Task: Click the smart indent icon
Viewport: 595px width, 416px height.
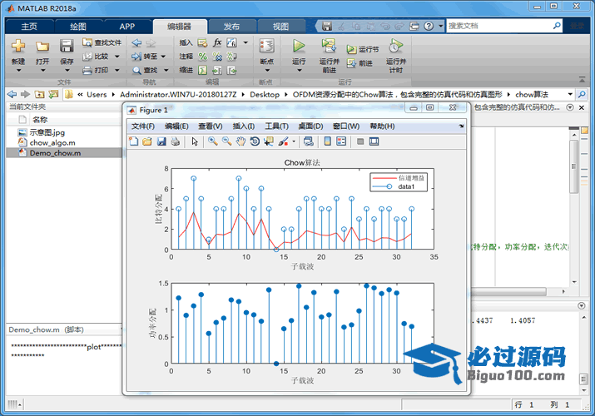Action: coord(203,70)
